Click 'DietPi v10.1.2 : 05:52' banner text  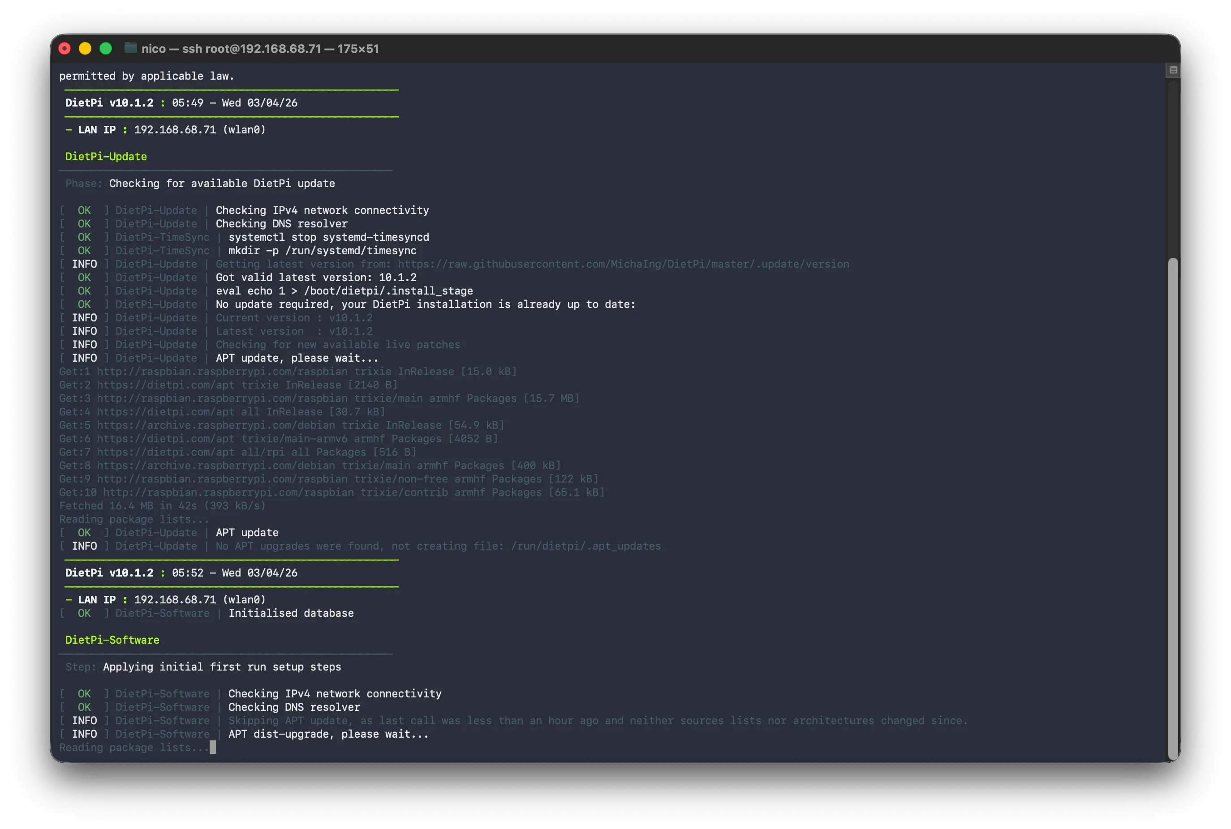coord(134,573)
